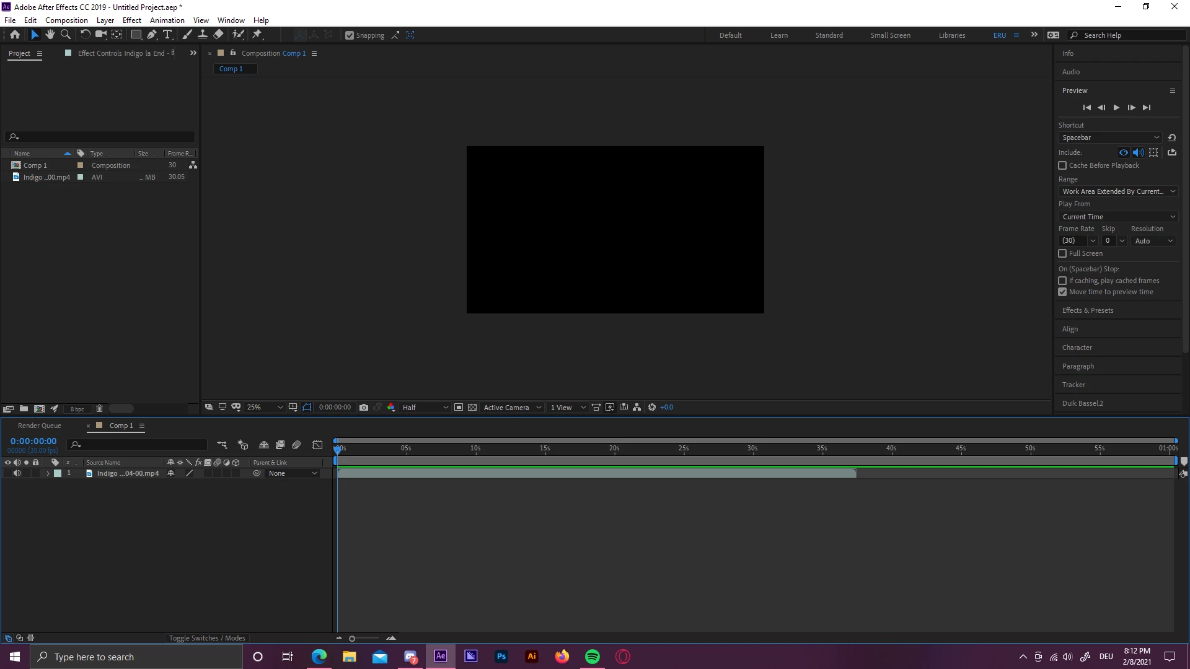This screenshot has height=669, width=1190.
Task: Create a new folder in Project panel
Action: 24,409
